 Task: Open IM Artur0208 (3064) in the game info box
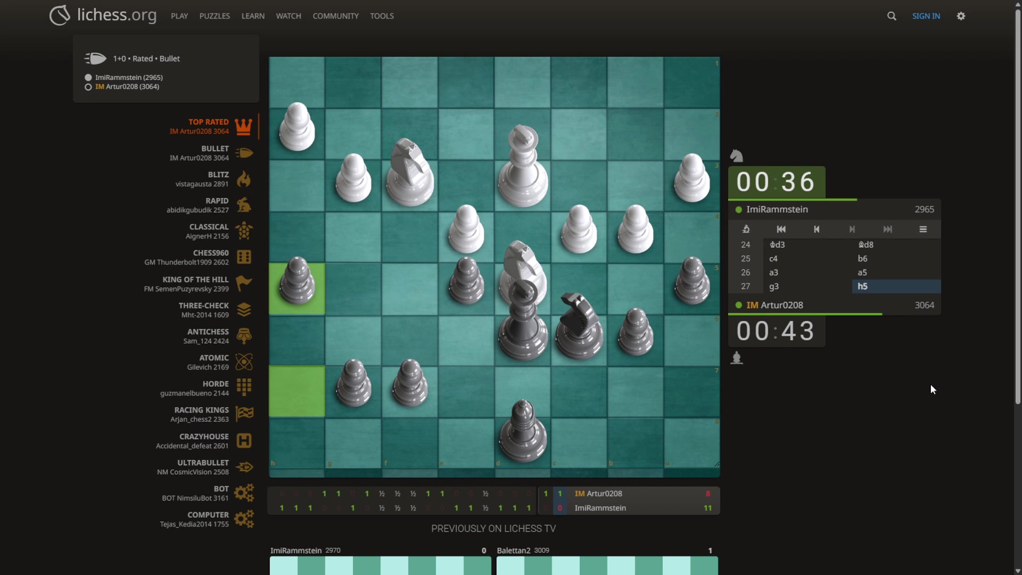pos(127,87)
